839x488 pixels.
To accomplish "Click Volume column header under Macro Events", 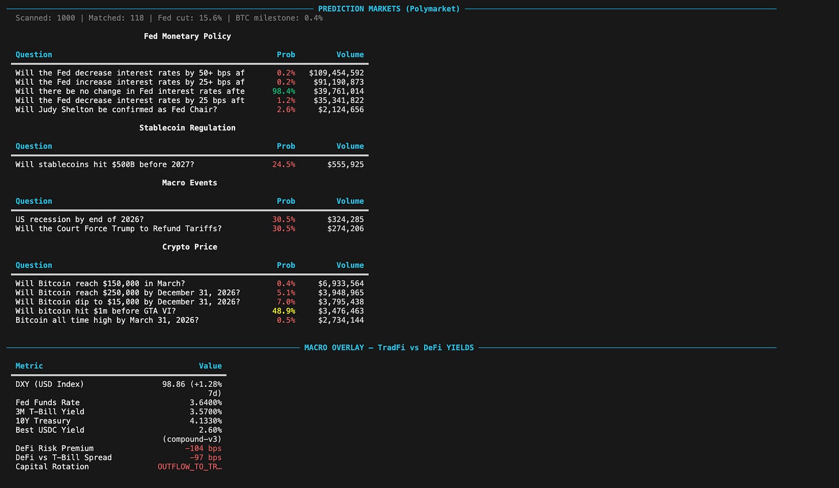I will tap(350, 201).
